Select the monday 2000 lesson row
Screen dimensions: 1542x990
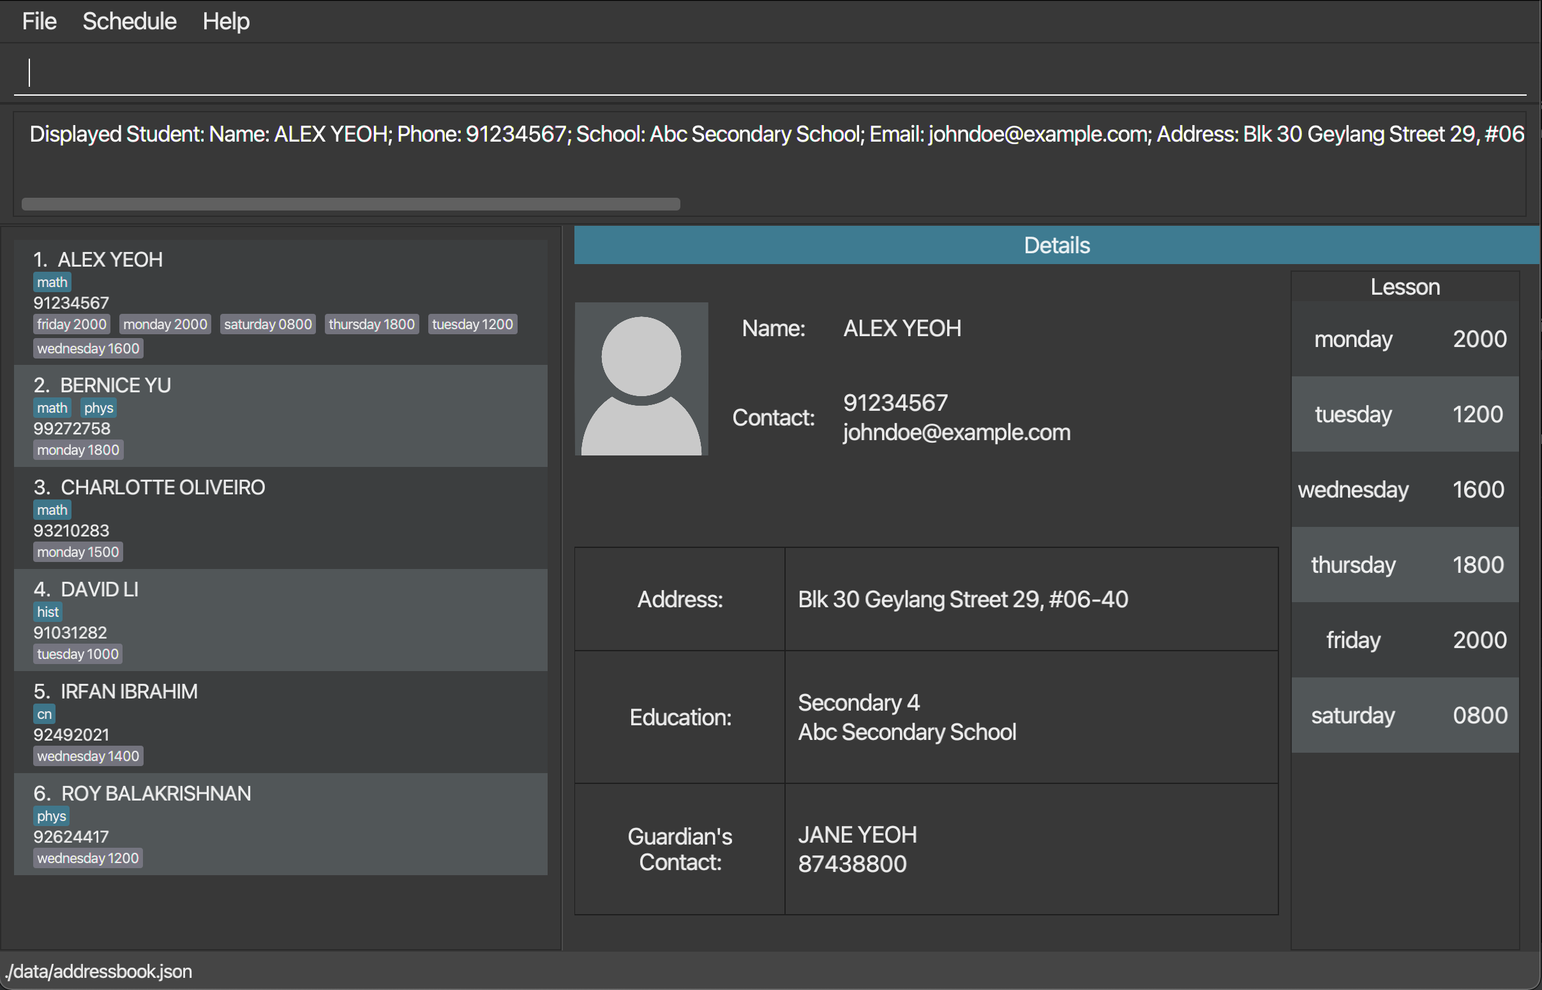[x=1405, y=339]
